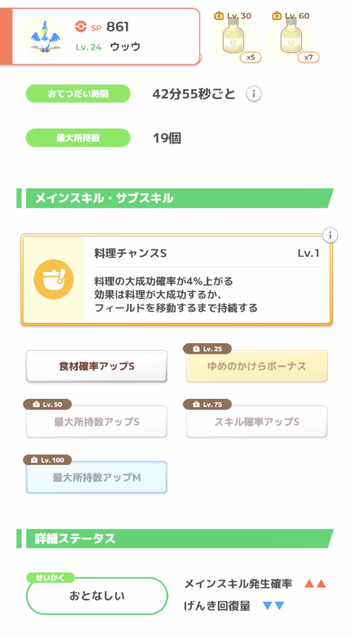Open the 食材確率アップS sub skill
Screen dimensions: 353x638
97,366
